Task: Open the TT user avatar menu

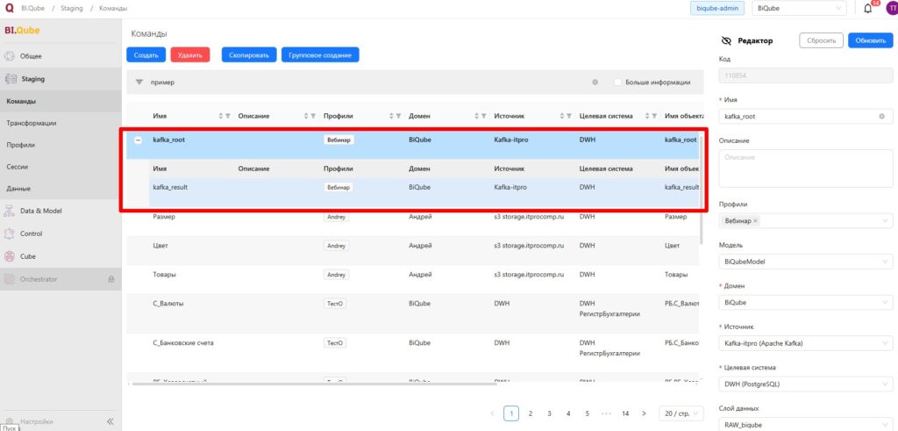Action: [890, 8]
